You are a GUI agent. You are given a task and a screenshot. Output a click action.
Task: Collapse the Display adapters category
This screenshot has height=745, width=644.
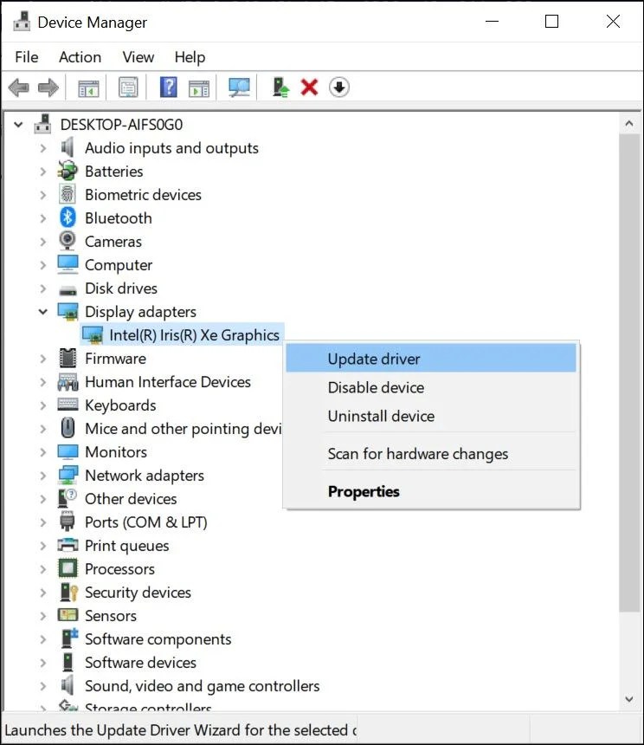(x=42, y=312)
